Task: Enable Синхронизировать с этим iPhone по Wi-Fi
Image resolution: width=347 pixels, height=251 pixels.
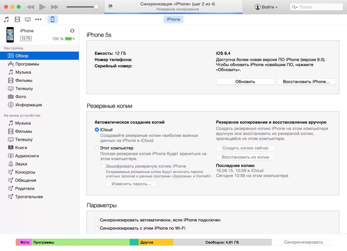Action: coord(97,228)
